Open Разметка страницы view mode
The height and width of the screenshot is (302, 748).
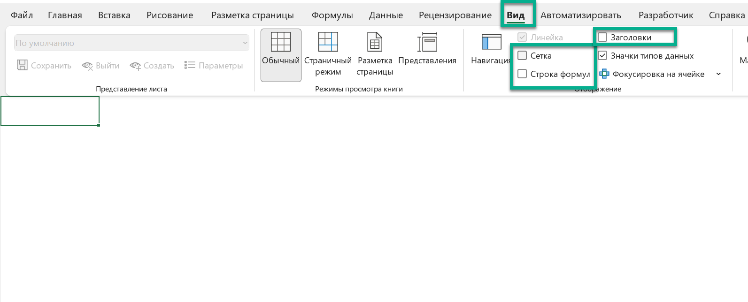click(x=375, y=42)
